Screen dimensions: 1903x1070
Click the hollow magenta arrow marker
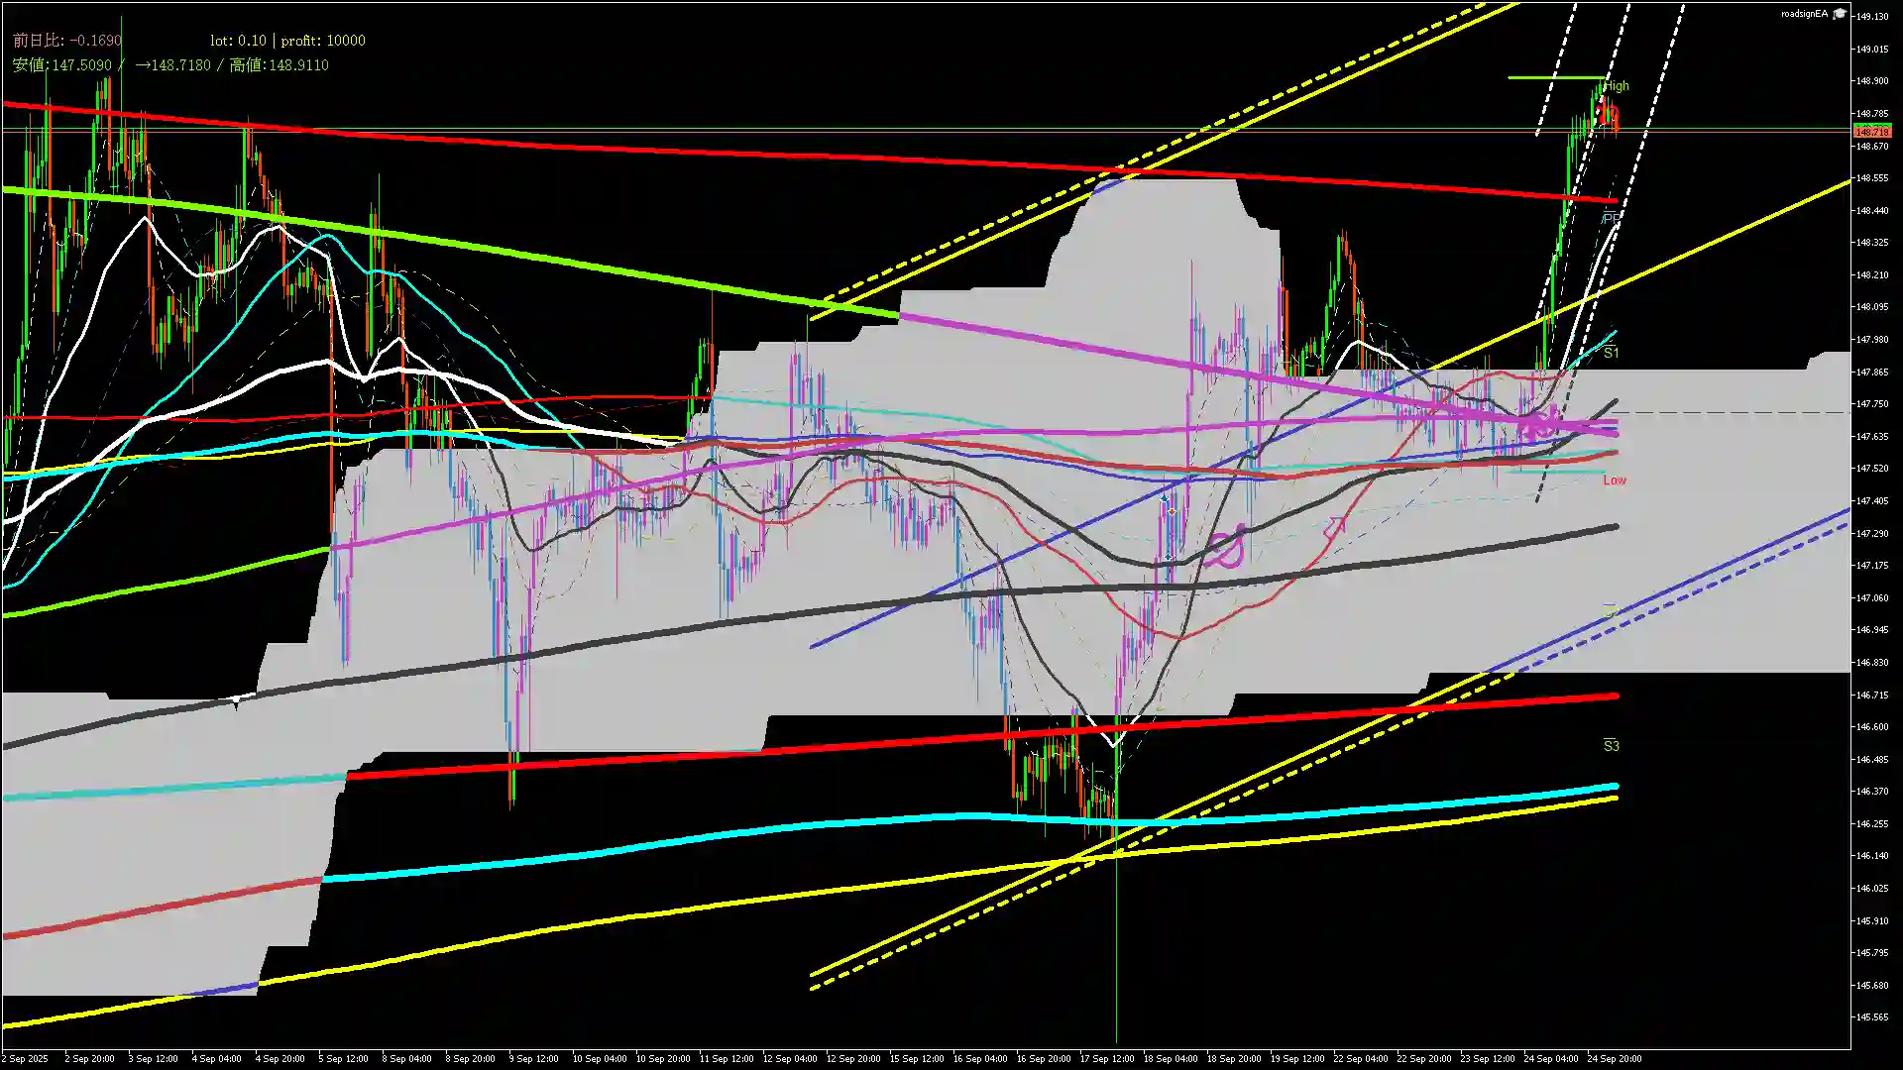1334,528
